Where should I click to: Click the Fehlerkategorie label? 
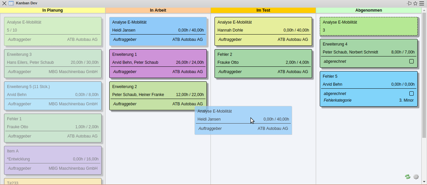click(337, 100)
